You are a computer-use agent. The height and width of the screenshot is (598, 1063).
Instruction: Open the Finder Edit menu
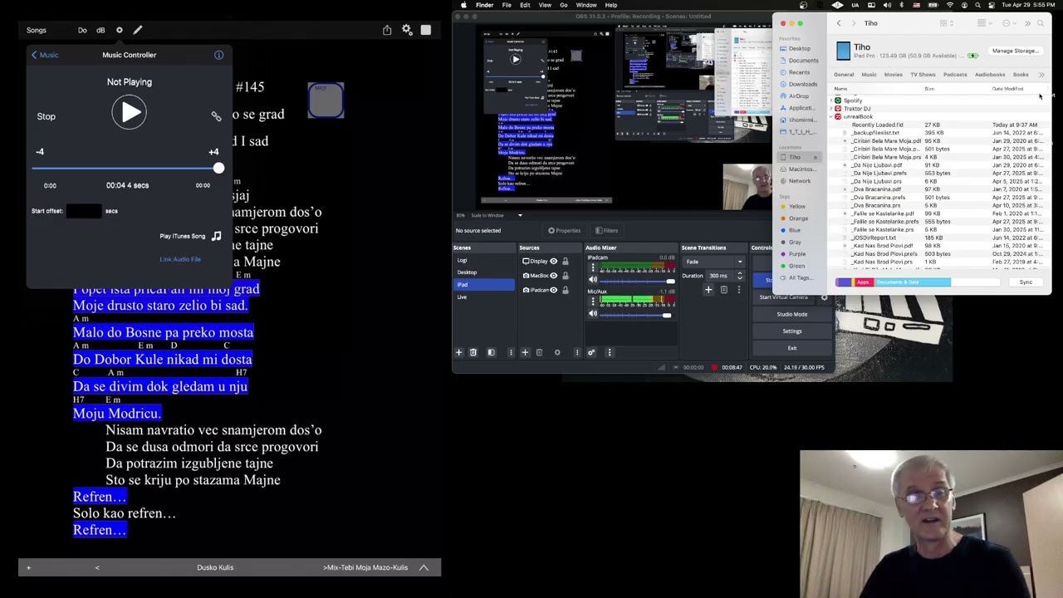point(525,5)
